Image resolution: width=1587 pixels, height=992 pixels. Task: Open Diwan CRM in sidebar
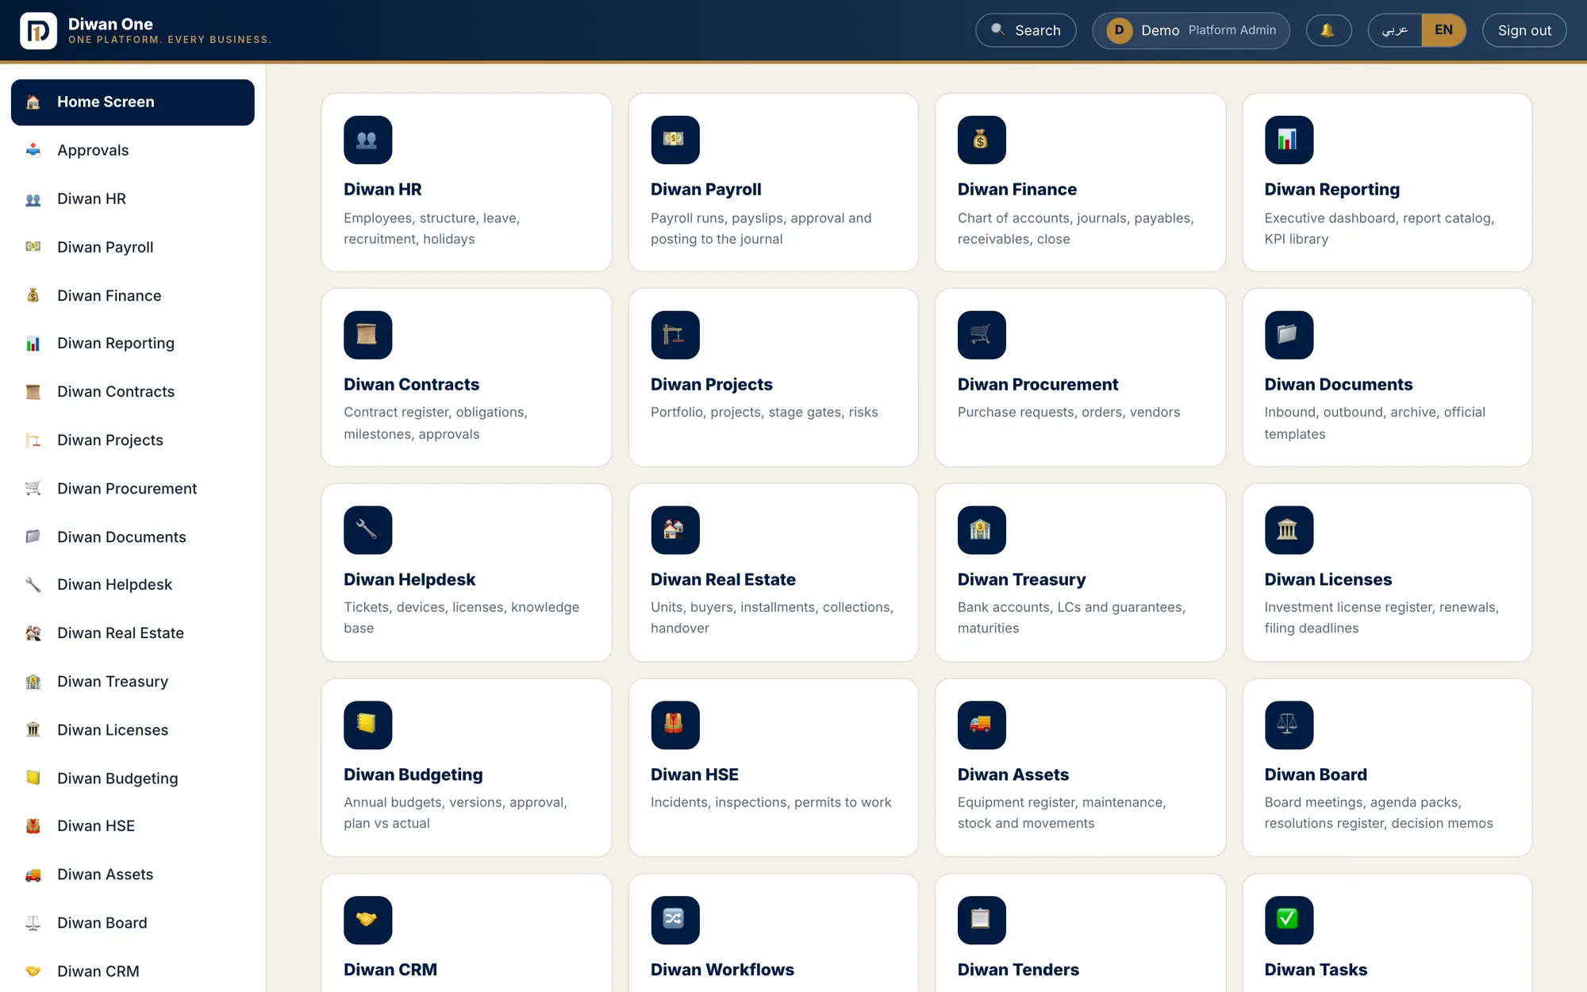pyautogui.click(x=133, y=971)
